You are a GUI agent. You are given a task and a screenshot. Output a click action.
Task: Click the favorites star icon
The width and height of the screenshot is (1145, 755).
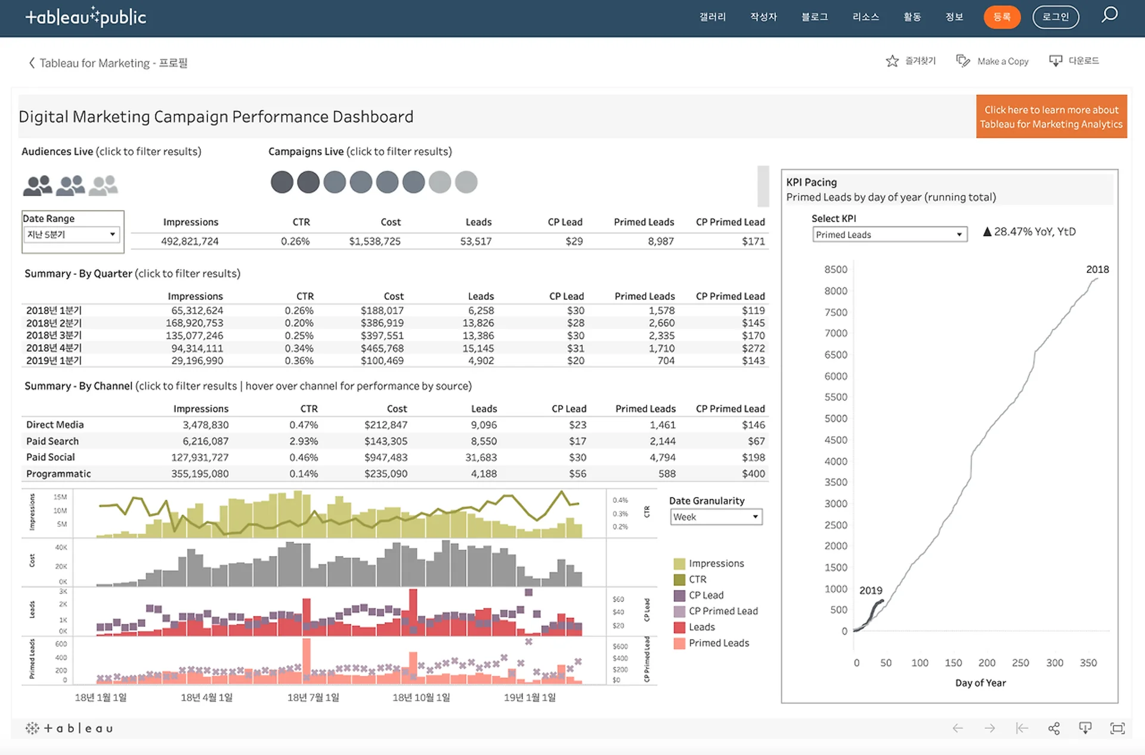click(x=892, y=61)
